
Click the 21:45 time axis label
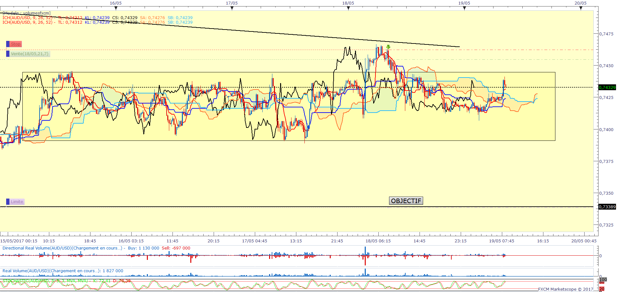[x=337, y=241]
